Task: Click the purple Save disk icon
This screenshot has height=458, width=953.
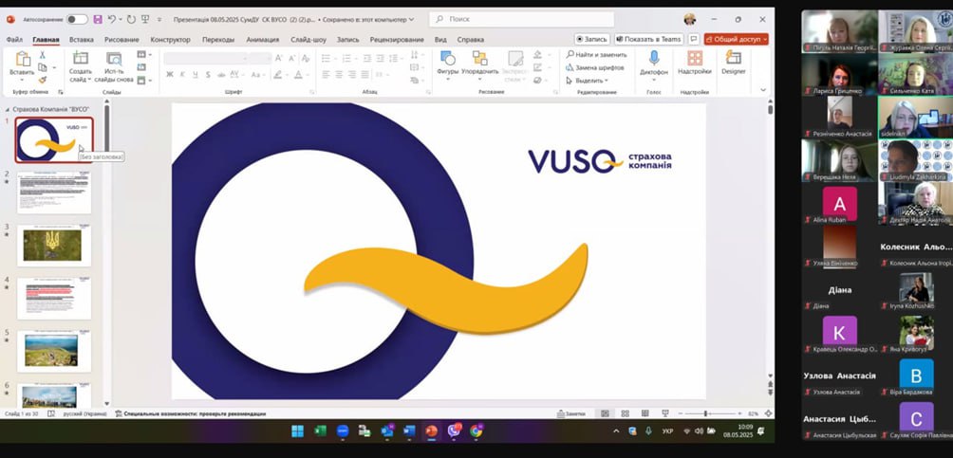Action: [98, 19]
